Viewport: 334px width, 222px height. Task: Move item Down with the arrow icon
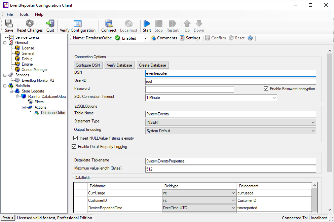199,24
